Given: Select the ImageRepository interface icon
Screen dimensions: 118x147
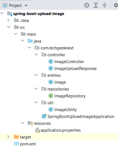Looking at the screenshot, I should (51, 96).
